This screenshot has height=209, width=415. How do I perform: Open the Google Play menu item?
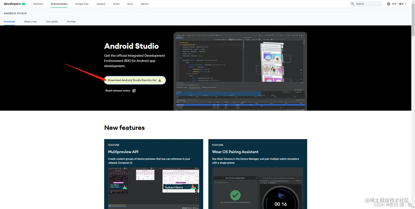(x=82, y=4)
